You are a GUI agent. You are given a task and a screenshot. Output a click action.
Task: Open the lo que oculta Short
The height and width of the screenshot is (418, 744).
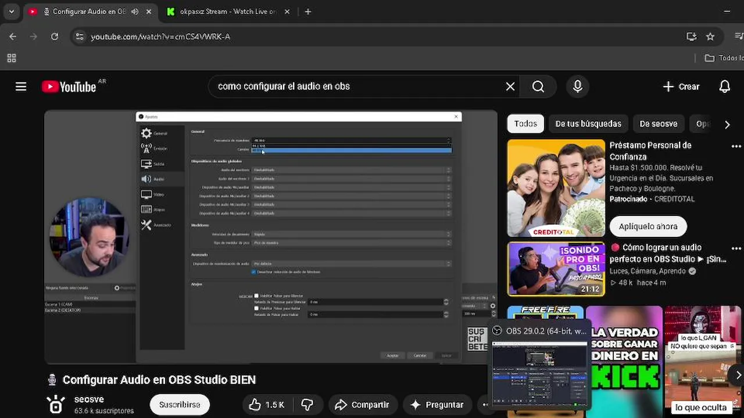click(x=703, y=361)
